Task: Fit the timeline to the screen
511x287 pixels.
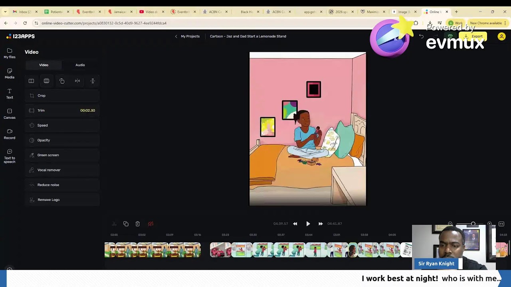Action: click(501, 224)
